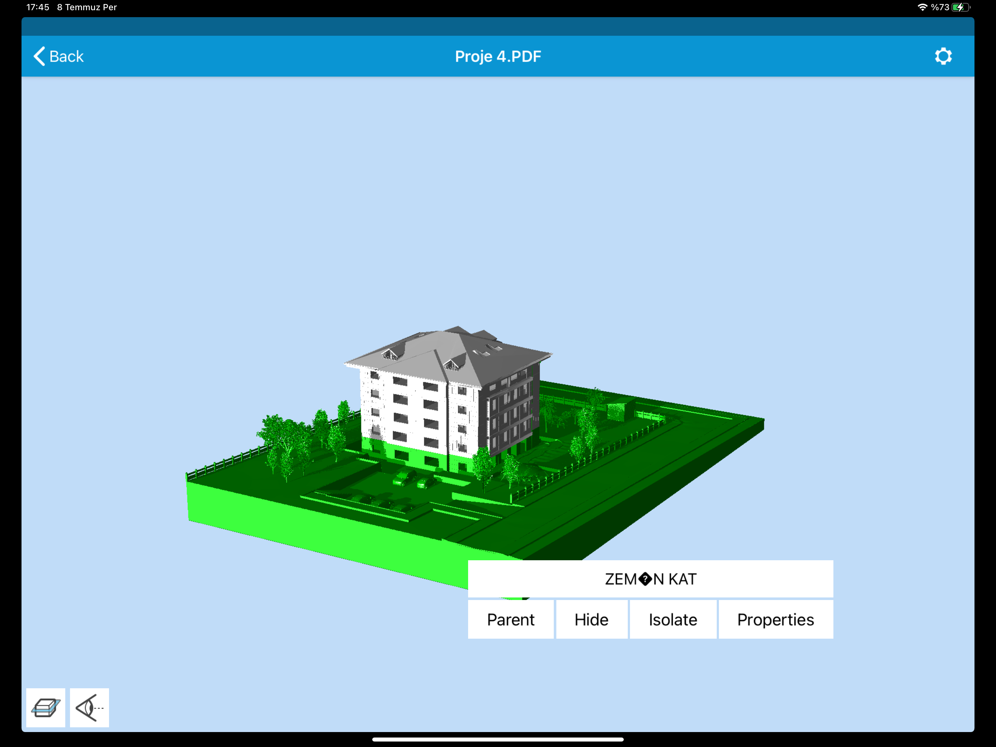The width and height of the screenshot is (996, 747).
Task: Tap the 17:45 clock in status bar
Action: coord(38,7)
